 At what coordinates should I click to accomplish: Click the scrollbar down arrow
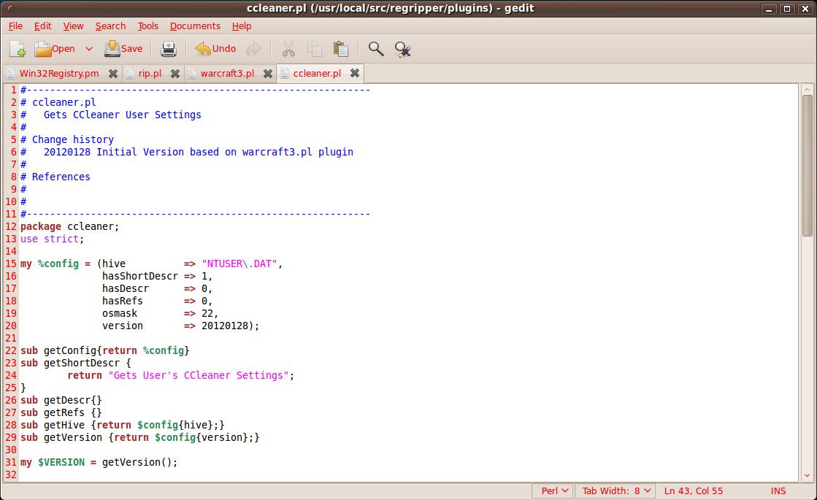pyautogui.click(x=807, y=475)
